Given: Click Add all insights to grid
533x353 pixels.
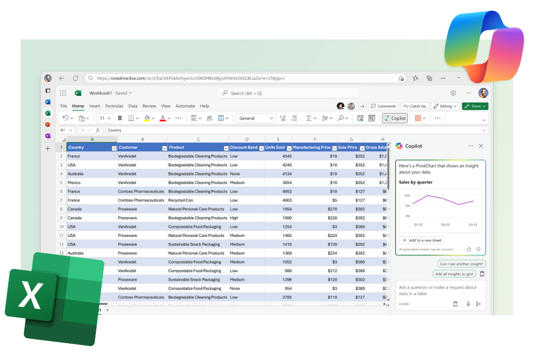Looking at the screenshot, I should 454,274.
